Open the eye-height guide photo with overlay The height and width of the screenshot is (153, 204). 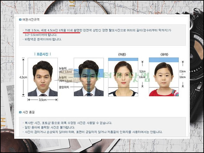tap(89, 77)
